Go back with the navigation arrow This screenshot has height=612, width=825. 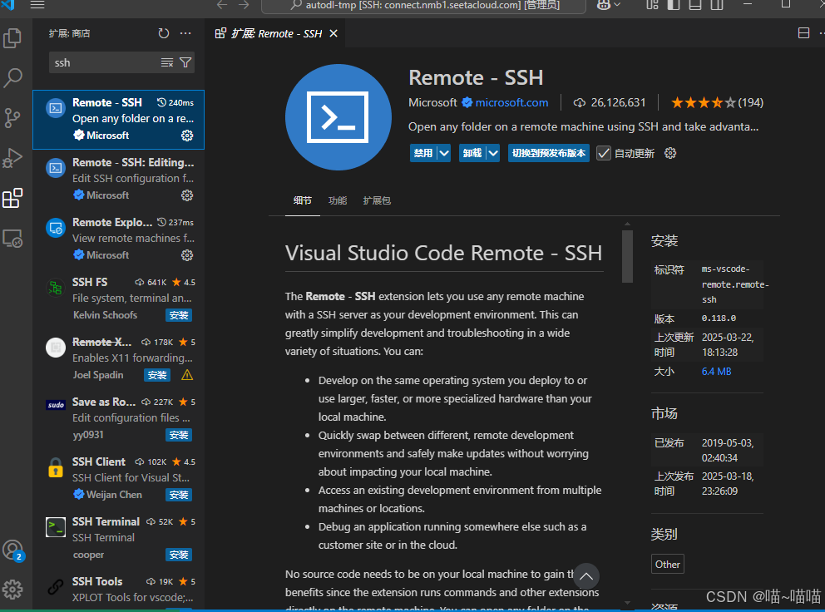tap(222, 5)
